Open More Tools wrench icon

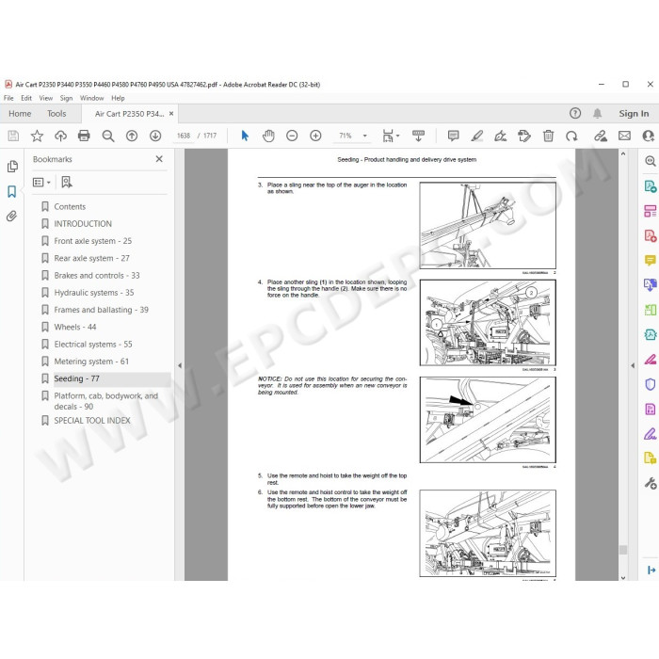tap(651, 483)
